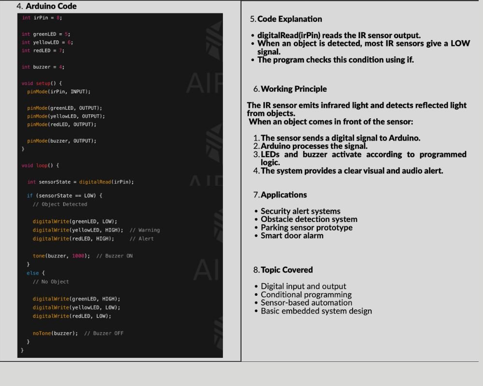This screenshot has width=483, height=386.
Task: Place cursor on "void loop() {" line
Action: pos(40,165)
